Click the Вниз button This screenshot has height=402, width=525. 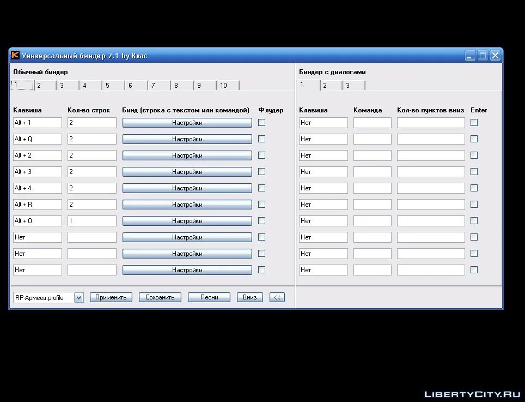click(250, 297)
